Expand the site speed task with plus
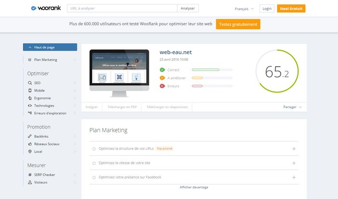This screenshot has height=199, width=338. (294, 163)
